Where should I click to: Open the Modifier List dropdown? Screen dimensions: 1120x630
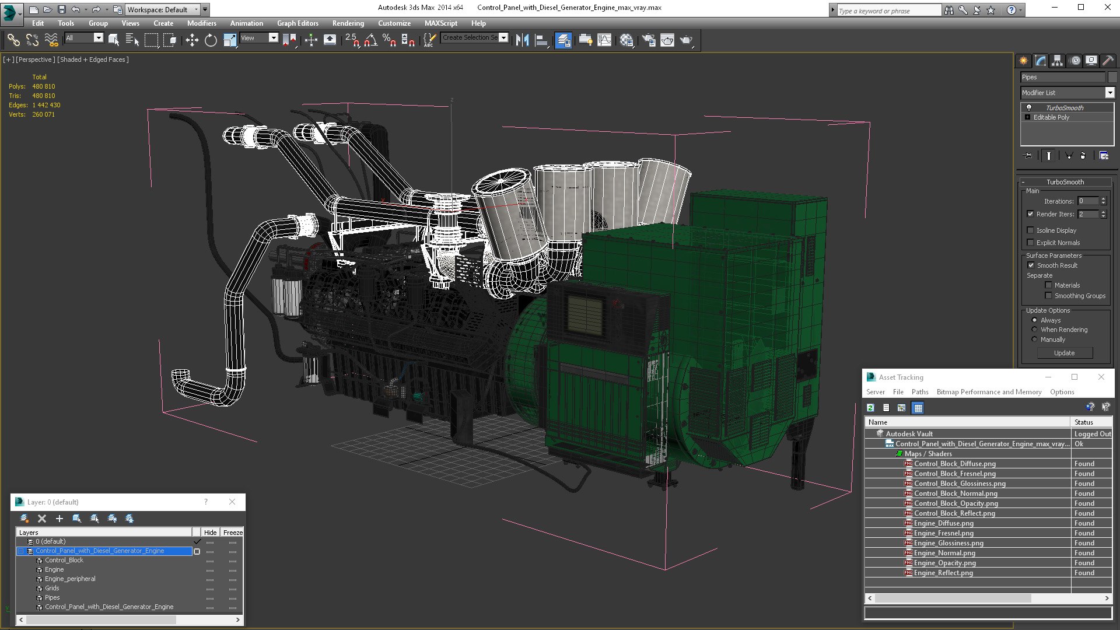(1109, 93)
